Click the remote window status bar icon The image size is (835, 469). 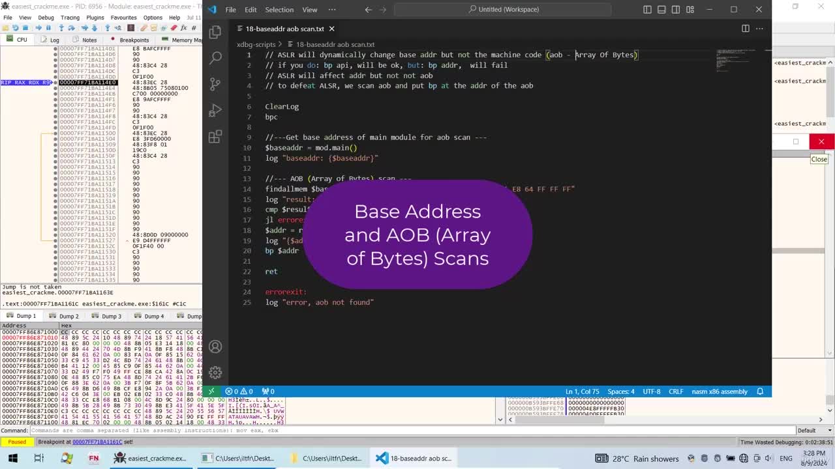pos(211,391)
